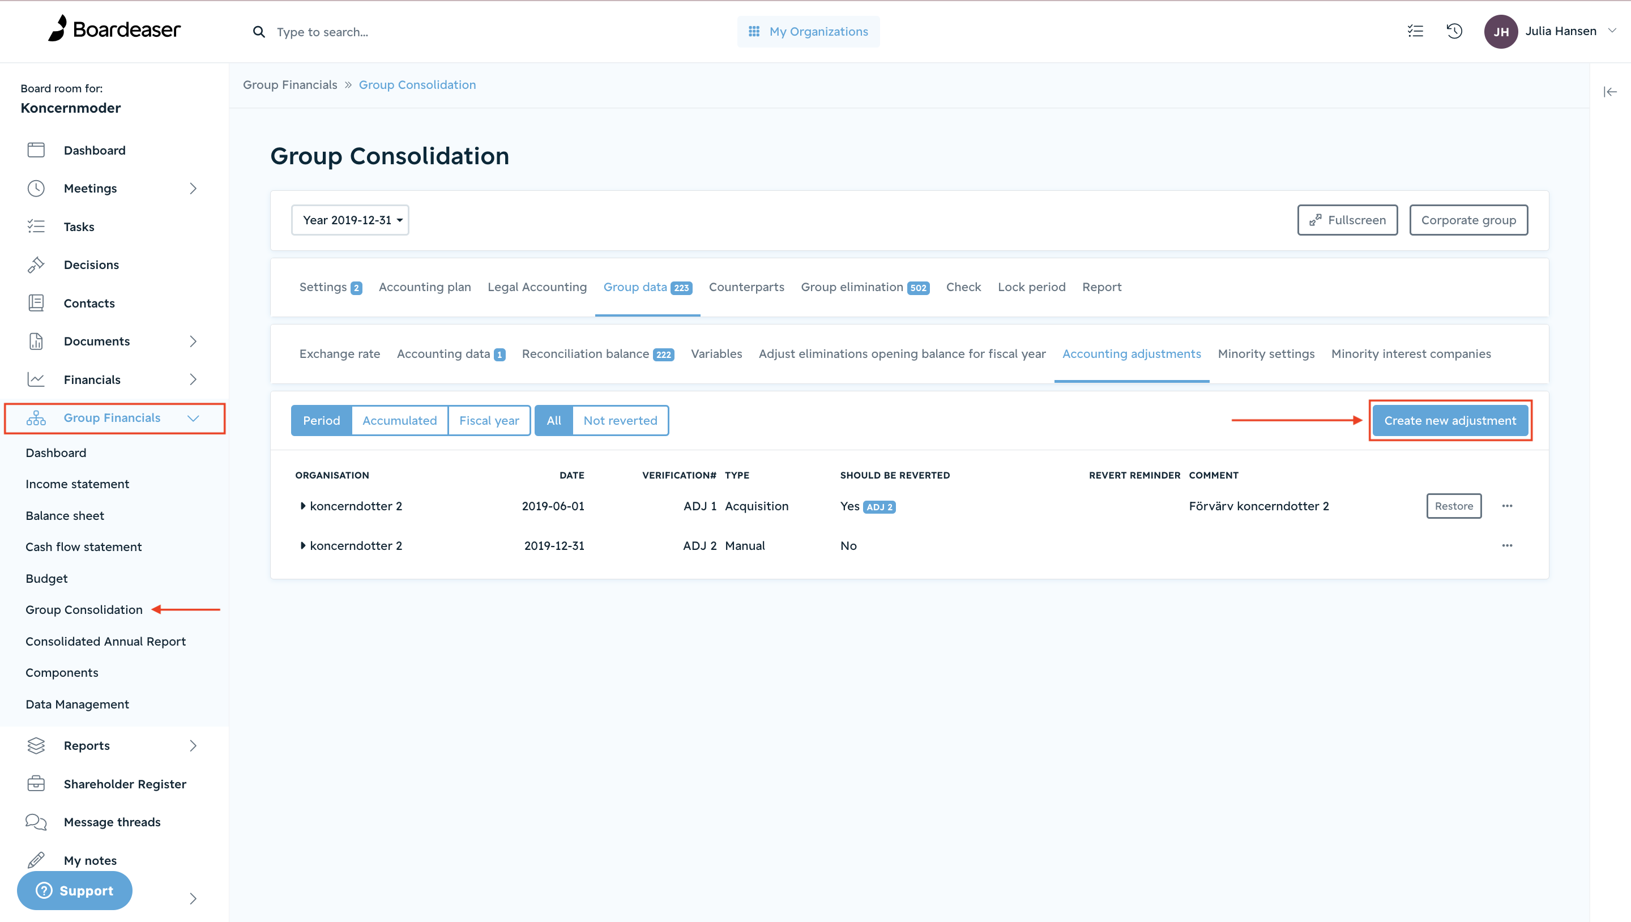Click the Dashboard sidebar icon
Screen dimensions: 1631x922
coord(36,150)
